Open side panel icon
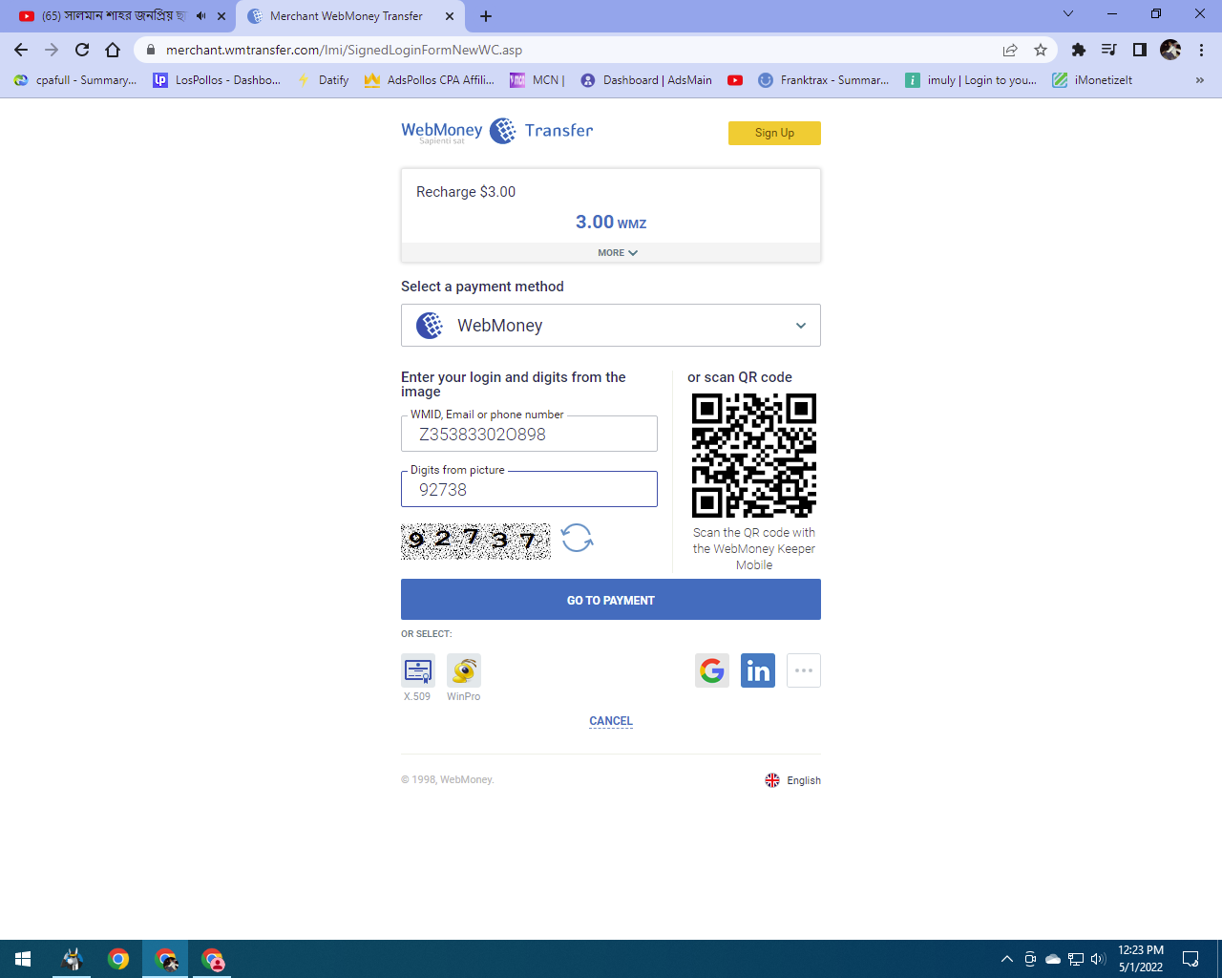The image size is (1222, 978). [x=1140, y=50]
